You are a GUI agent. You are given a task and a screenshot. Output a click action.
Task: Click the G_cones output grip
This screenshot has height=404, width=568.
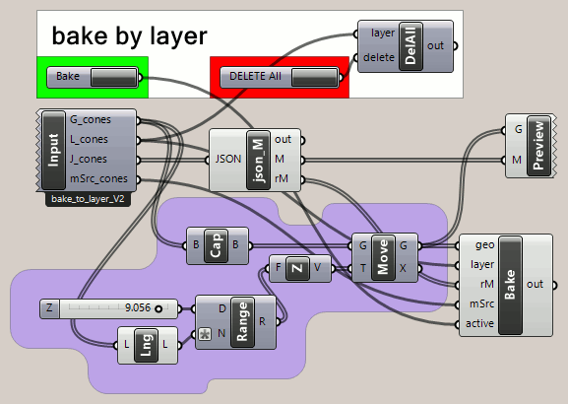tap(138, 120)
